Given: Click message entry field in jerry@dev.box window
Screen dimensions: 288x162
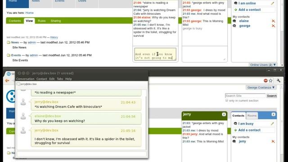Looking at the screenshot, I should 81,154.
